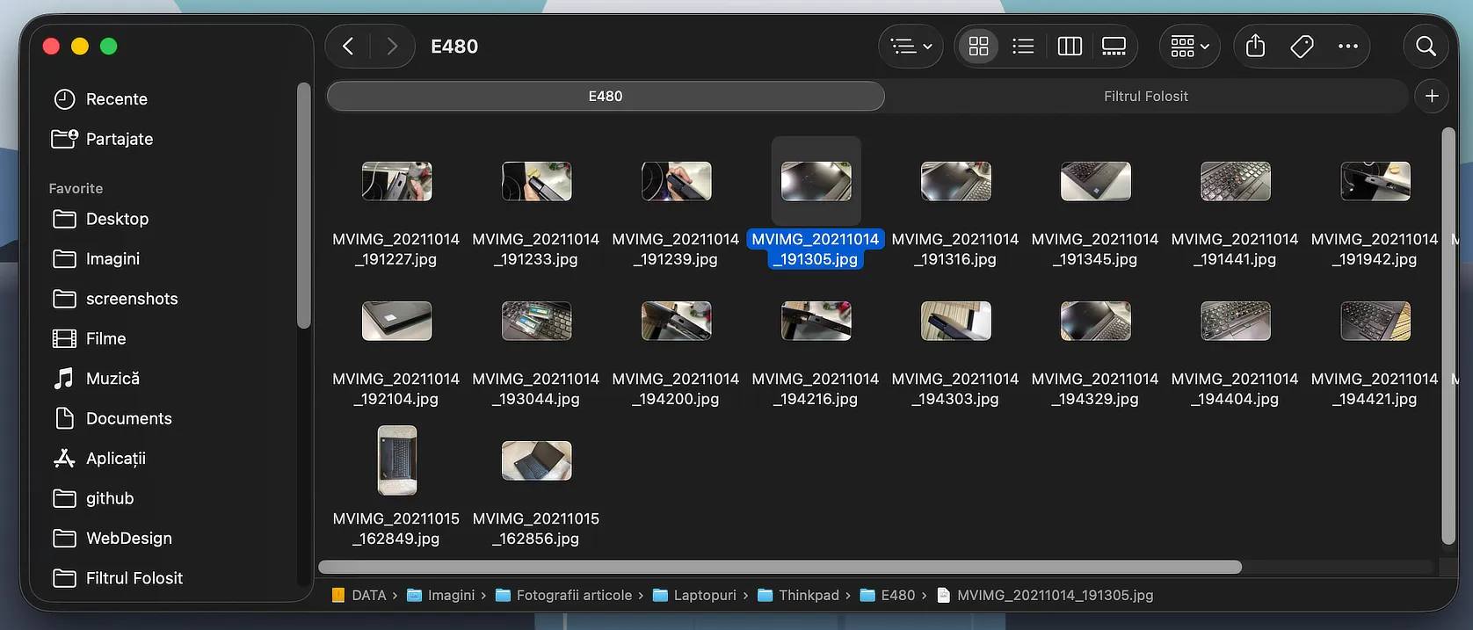Switch to column view
This screenshot has height=630, width=1473.
pos(1070,47)
